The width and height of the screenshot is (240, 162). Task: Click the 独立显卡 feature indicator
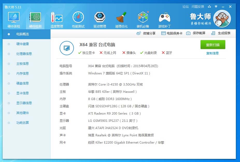[x=87, y=53]
